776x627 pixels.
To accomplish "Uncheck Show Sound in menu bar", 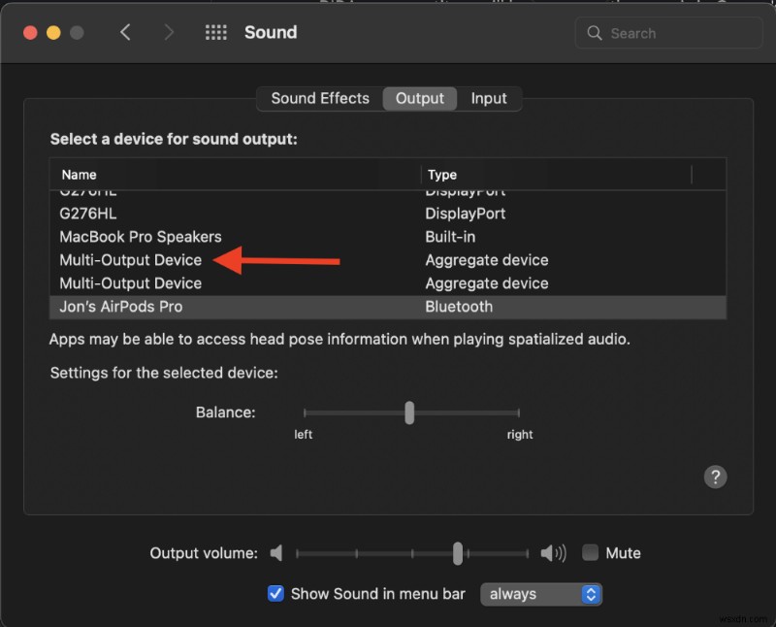I will (x=275, y=594).
